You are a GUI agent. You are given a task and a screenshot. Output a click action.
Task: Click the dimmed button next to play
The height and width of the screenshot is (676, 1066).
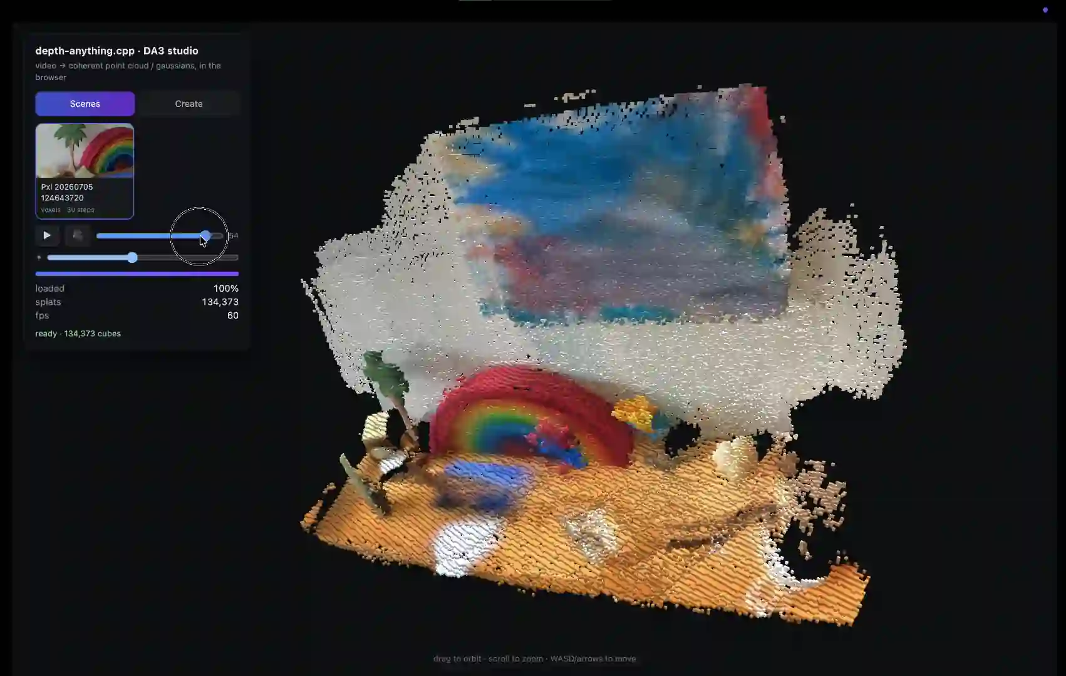point(78,235)
